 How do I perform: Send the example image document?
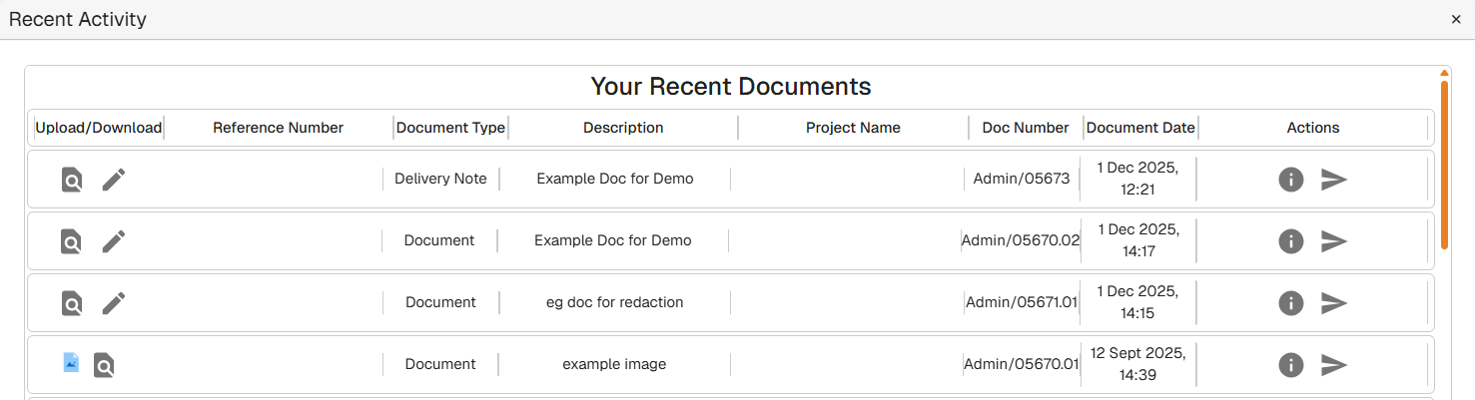[1334, 365]
